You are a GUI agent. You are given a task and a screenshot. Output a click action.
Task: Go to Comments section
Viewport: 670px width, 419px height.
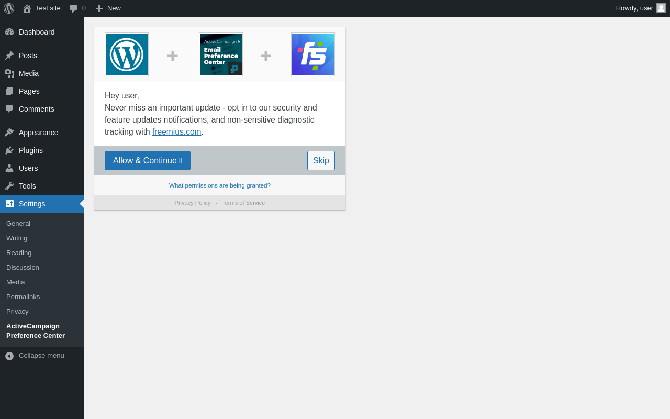[x=42, y=109]
